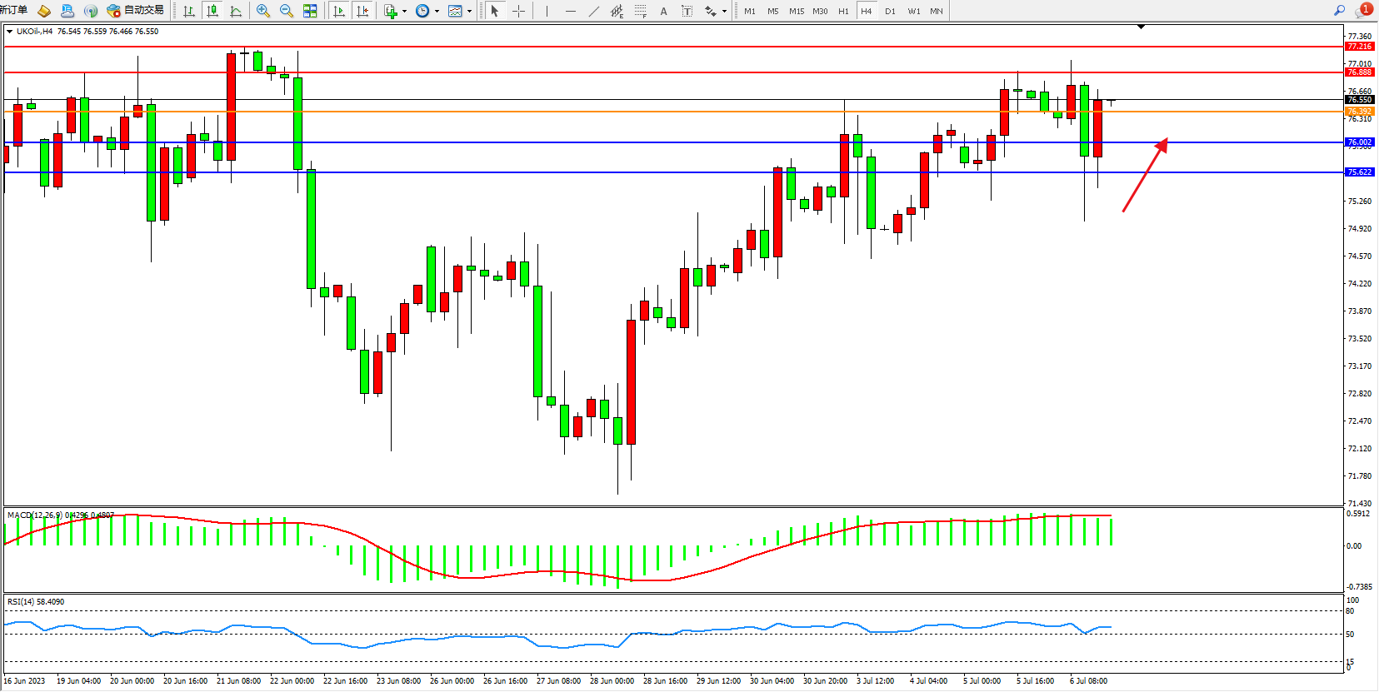Viewport: 1379px width, 692px height.
Task: Toggle bar chart display mode
Action: point(189,11)
